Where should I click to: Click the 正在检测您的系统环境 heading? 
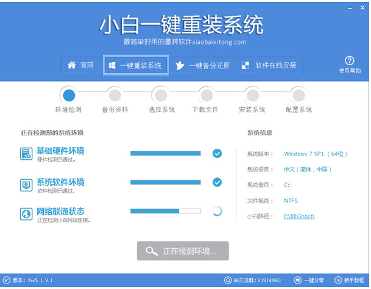[52, 133]
